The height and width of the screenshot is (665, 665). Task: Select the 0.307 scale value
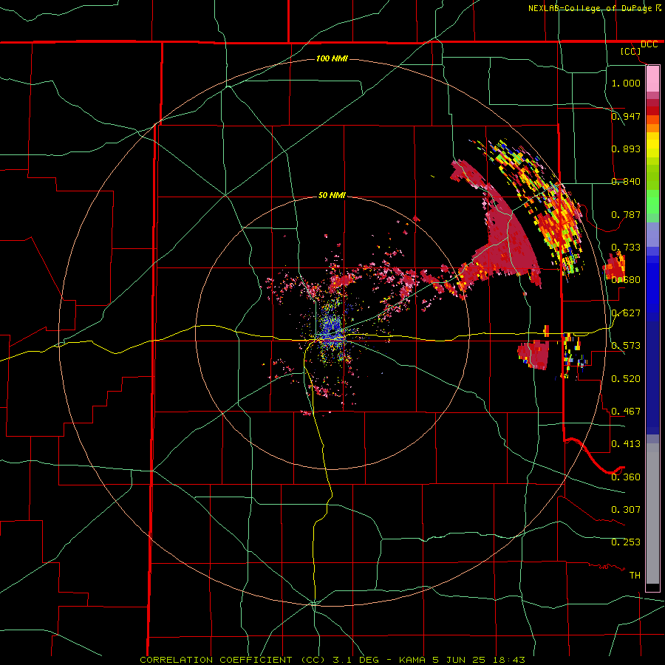coord(626,509)
